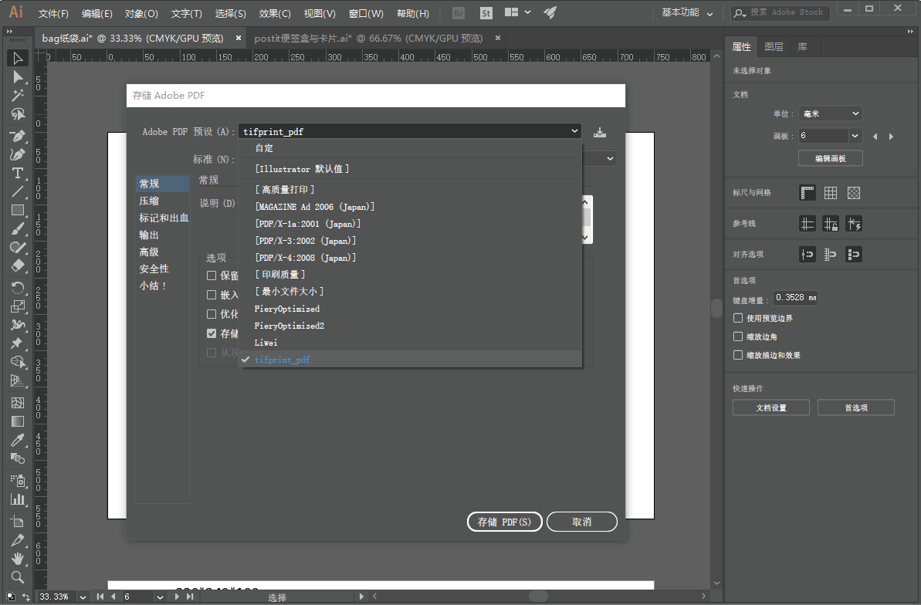Click the 存储 PDF(S) button
This screenshot has height=605, width=921.
pos(505,522)
